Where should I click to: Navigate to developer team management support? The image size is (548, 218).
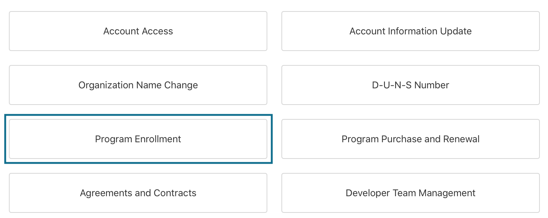click(x=410, y=193)
